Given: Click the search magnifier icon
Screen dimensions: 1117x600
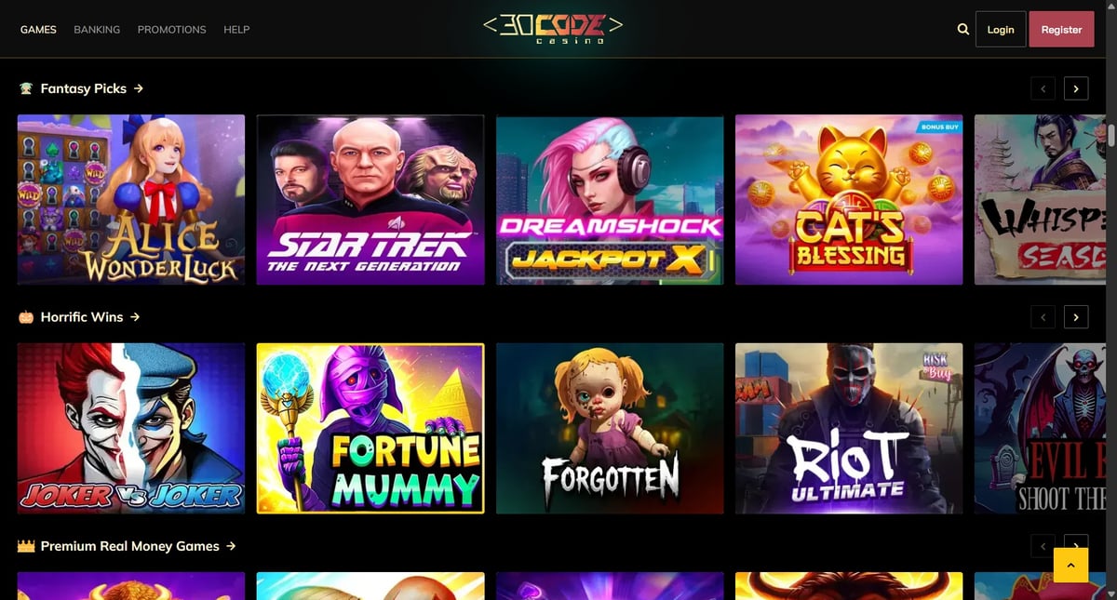Looking at the screenshot, I should [x=963, y=29].
